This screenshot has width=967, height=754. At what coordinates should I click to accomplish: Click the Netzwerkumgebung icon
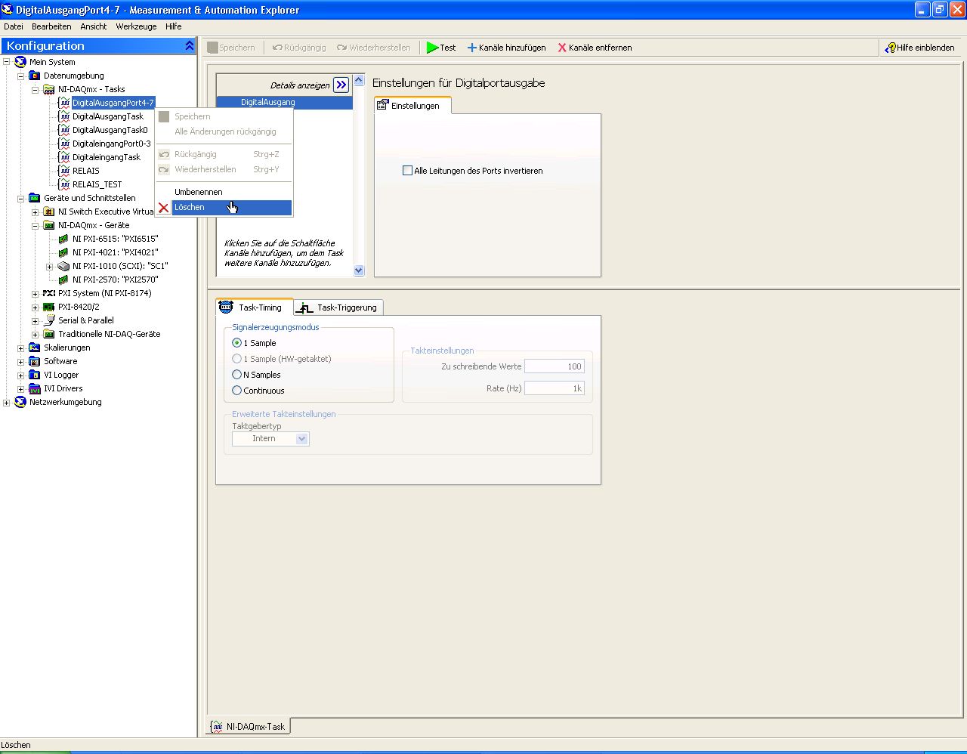(20, 402)
